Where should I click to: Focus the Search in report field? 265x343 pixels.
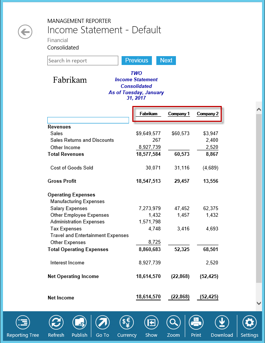click(x=83, y=61)
